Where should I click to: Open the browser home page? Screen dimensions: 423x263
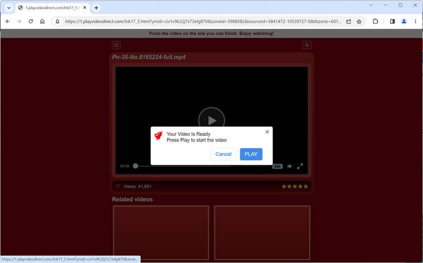click(42, 21)
